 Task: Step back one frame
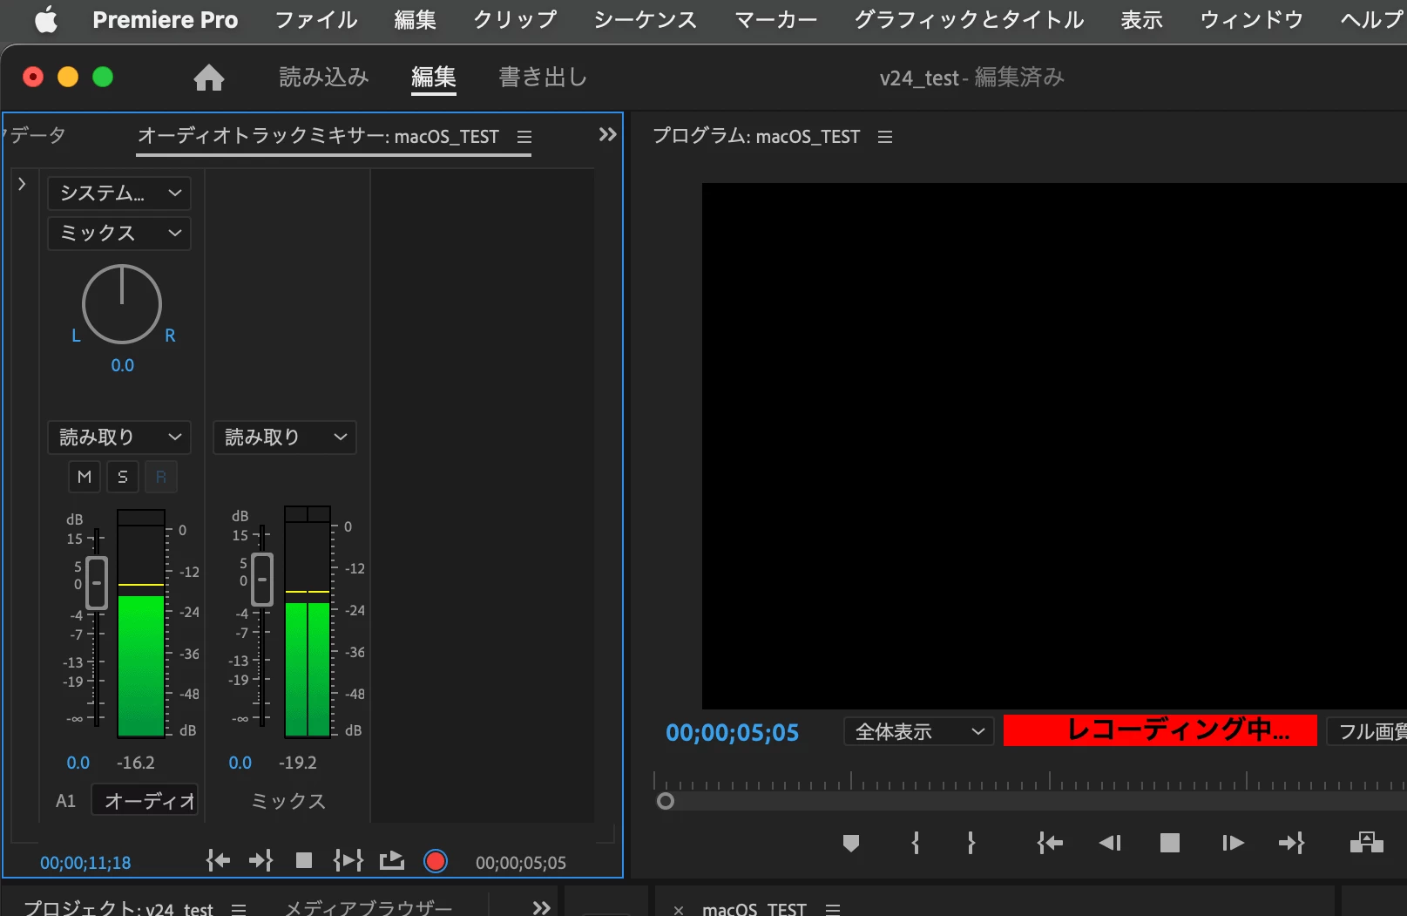[1110, 843]
